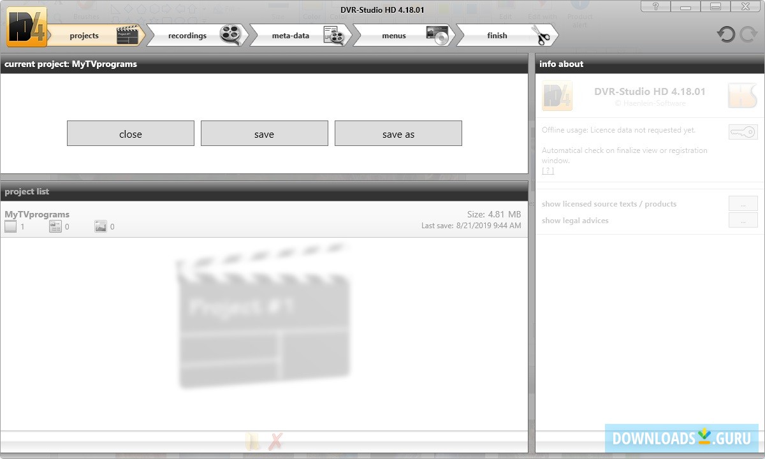765x459 pixels.
Task: Click DVR-Studio HD 4.18.01 info title
Action: click(x=650, y=91)
